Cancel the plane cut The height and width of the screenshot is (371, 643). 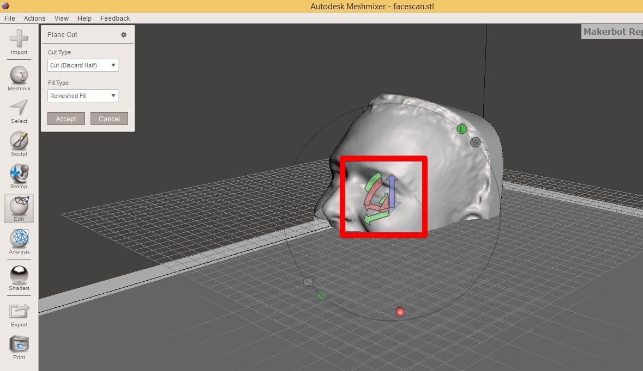109,119
